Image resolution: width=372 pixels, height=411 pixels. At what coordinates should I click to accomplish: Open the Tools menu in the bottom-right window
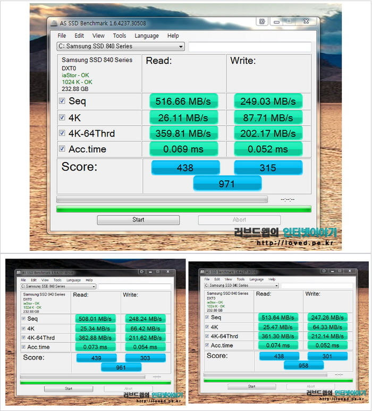tap(241, 279)
